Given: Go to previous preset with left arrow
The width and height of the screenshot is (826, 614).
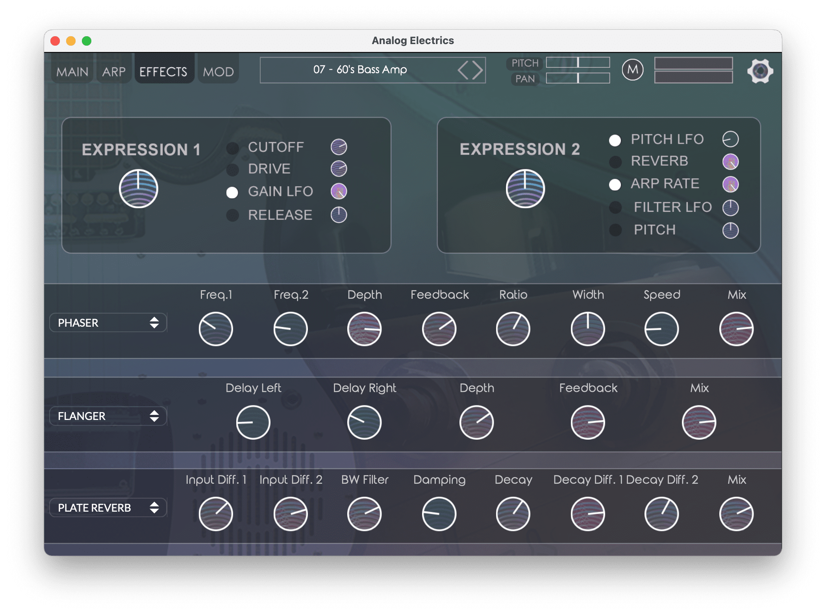Looking at the screenshot, I should click(x=463, y=70).
